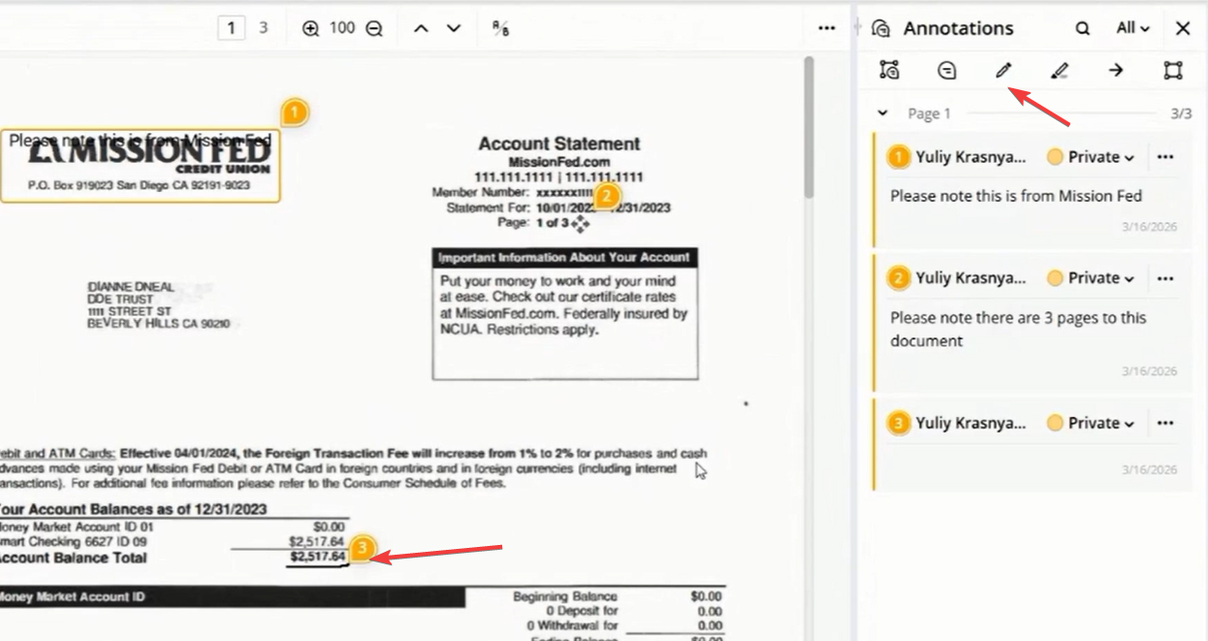Screen dimensions: 1208x641
Task: Click the zoom in magnifier icon
Action: [x=310, y=28]
